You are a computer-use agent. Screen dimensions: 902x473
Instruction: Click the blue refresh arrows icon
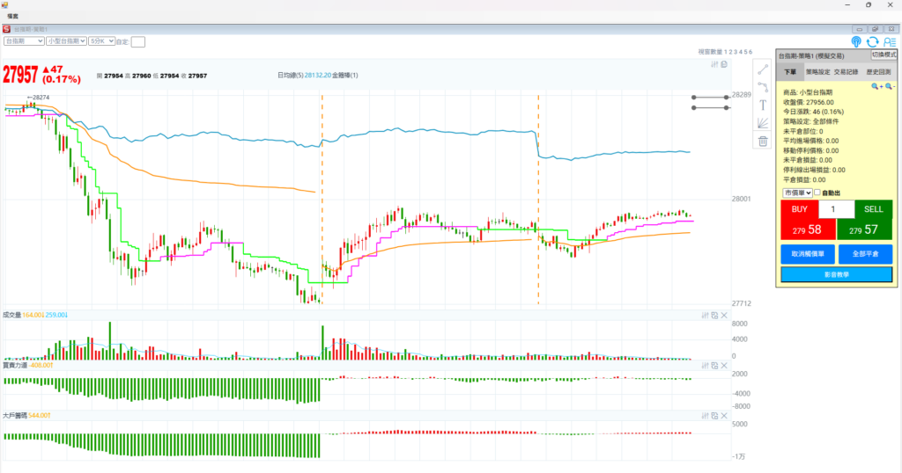872,41
